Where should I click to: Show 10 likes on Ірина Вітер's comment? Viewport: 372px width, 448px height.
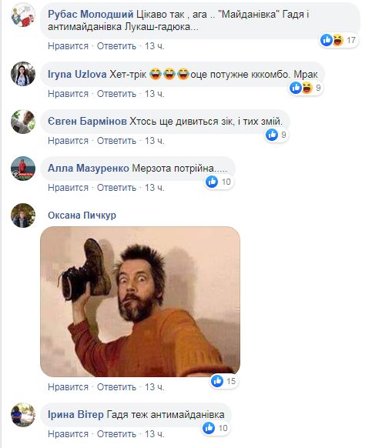(x=216, y=428)
